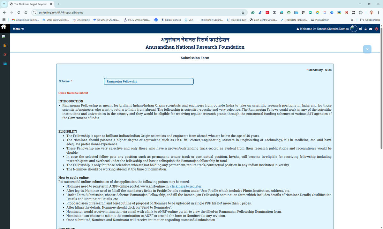Image resolution: width=383 pixels, height=229 pixels.
Task: Open the Chrome profile avatar
Action: pyautogui.click(x=372, y=12)
